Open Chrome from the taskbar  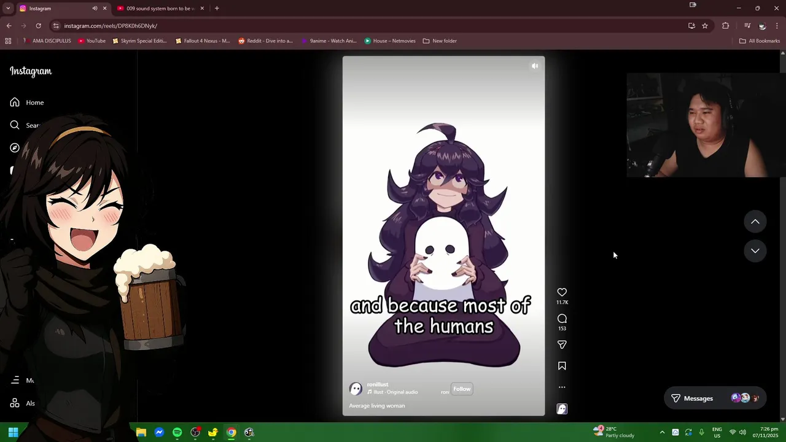[x=231, y=432]
